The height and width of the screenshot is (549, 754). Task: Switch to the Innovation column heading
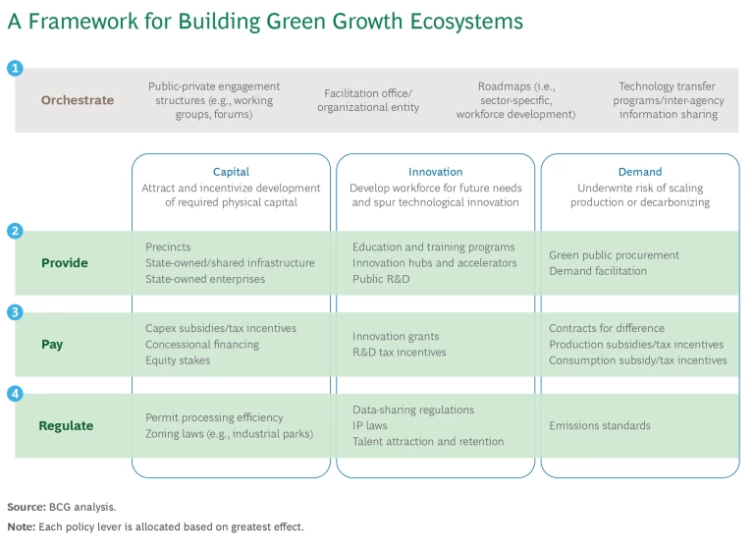(x=435, y=172)
